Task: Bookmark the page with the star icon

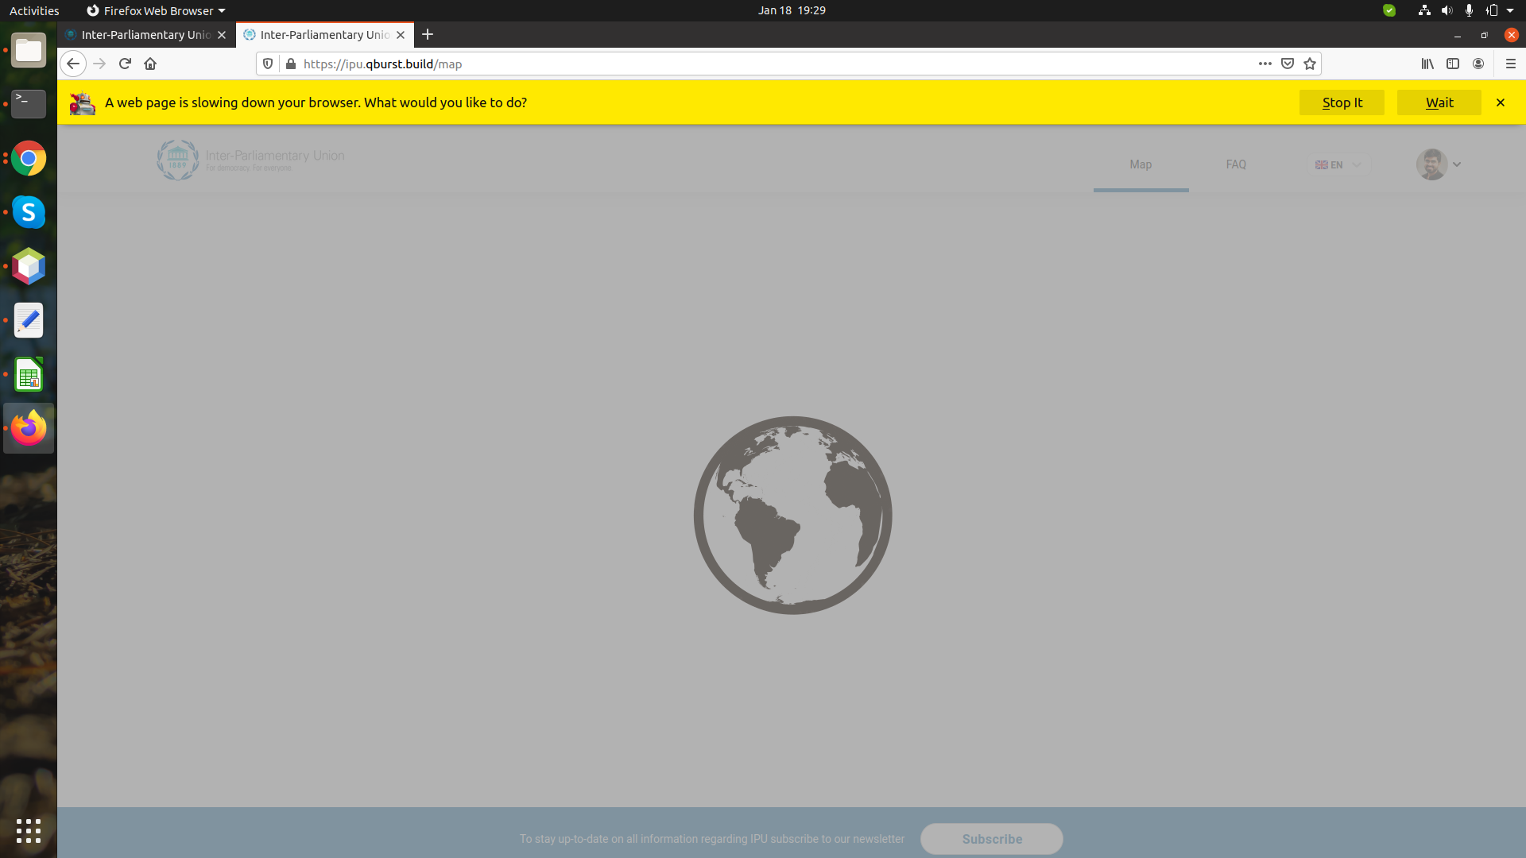Action: pyautogui.click(x=1310, y=64)
